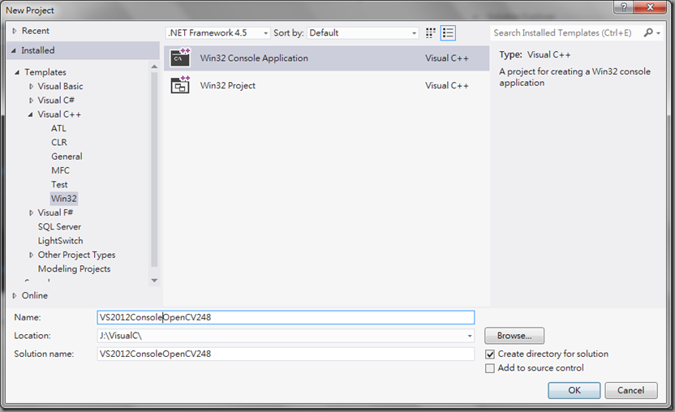This screenshot has width=675, height=412.
Task: Switch to medium icons list view
Action: coord(448,33)
